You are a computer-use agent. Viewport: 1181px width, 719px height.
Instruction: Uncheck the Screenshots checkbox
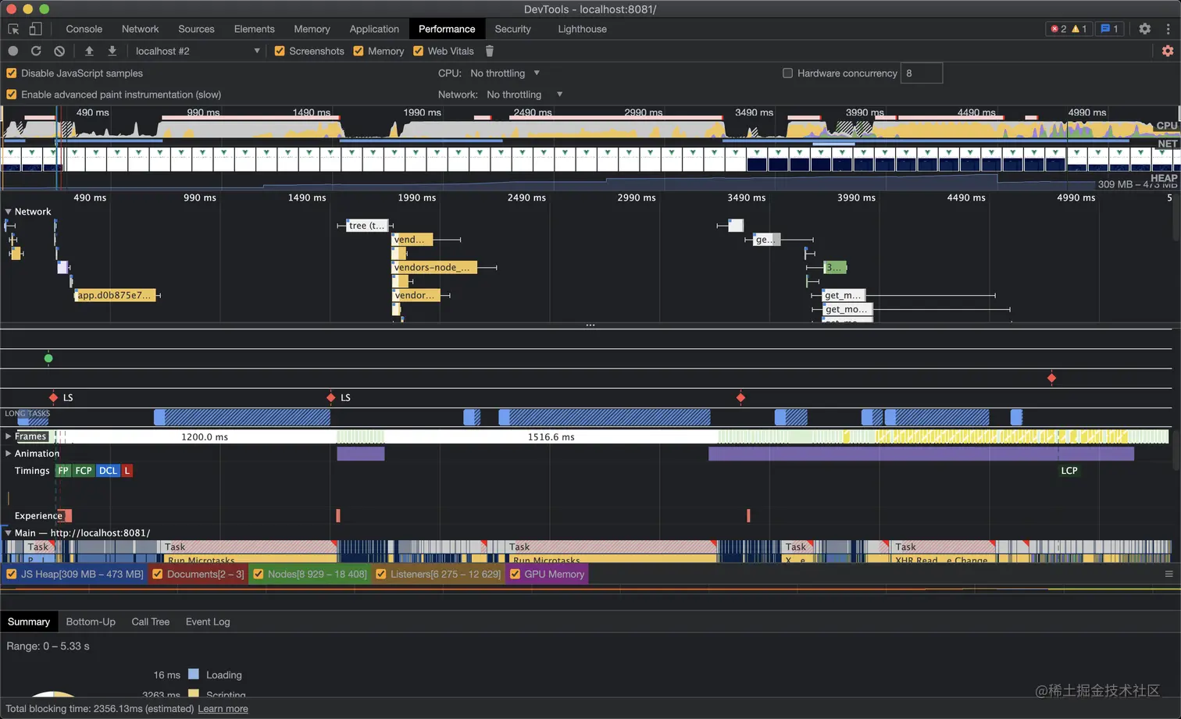coord(280,51)
